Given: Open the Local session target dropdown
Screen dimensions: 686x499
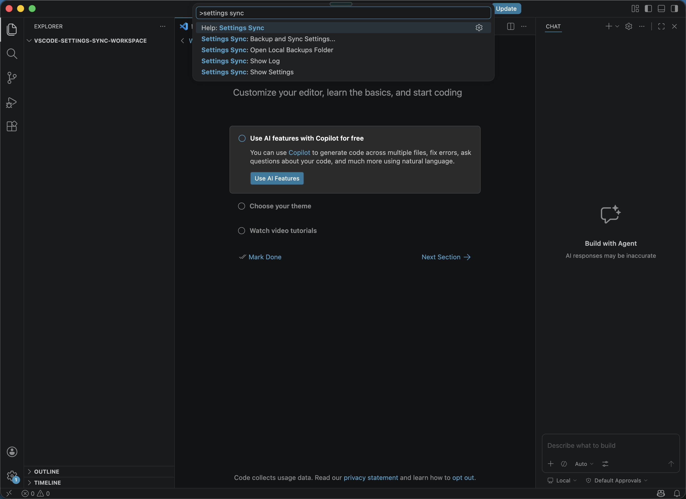Looking at the screenshot, I should coord(562,481).
